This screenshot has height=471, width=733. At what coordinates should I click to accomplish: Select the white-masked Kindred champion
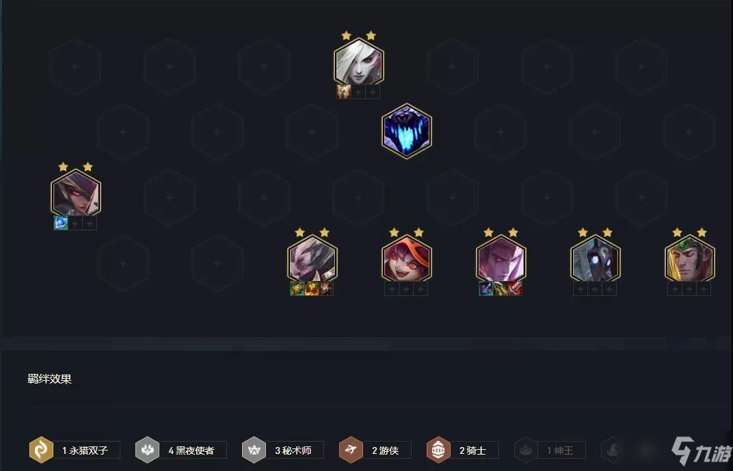pyautogui.click(x=595, y=258)
